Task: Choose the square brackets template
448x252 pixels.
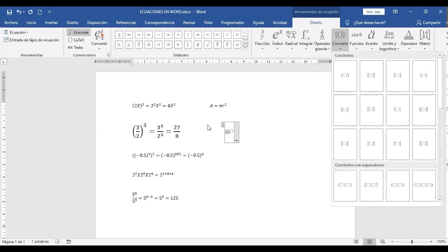Action: 371,76
